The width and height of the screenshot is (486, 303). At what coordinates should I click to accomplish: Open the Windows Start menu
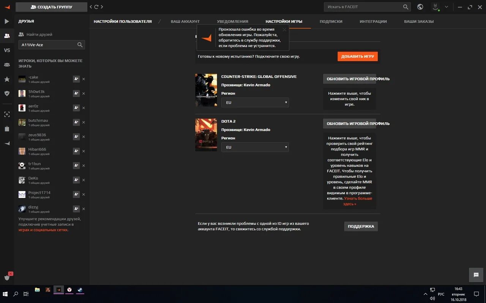[x=5, y=294]
